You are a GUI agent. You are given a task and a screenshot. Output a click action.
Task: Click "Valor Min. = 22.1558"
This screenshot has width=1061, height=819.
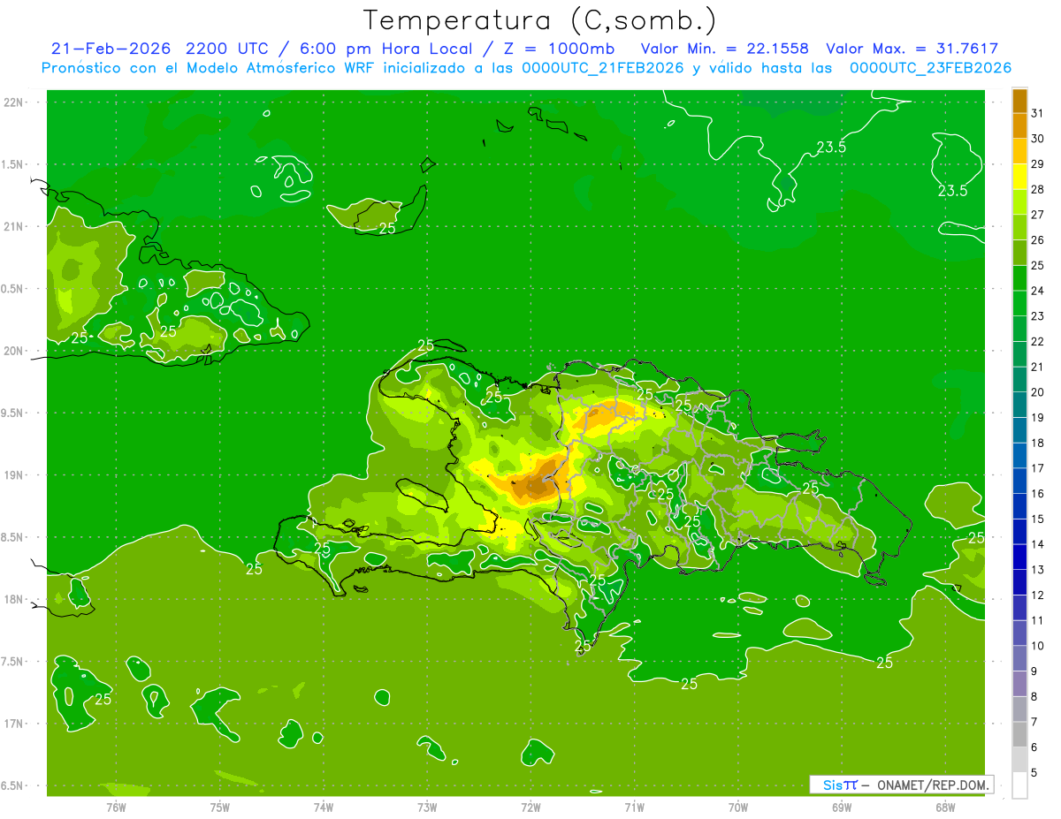point(724,48)
